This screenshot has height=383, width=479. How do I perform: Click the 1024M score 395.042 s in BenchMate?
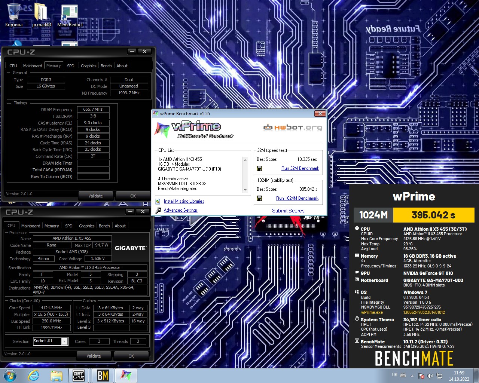(x=433, y=215)
